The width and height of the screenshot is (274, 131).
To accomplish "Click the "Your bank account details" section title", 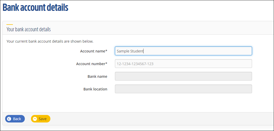I will [28, 29].
